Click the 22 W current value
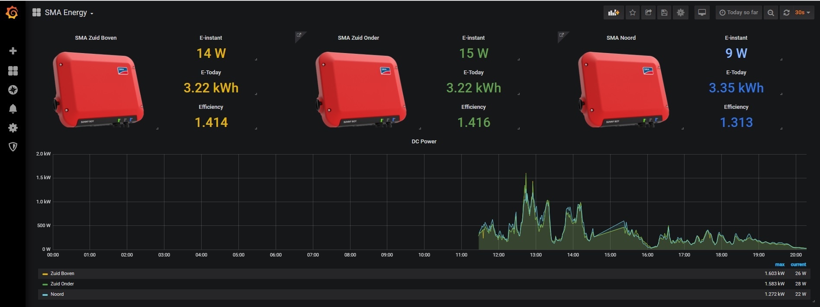820x307 pixels. tap(801, 294)
